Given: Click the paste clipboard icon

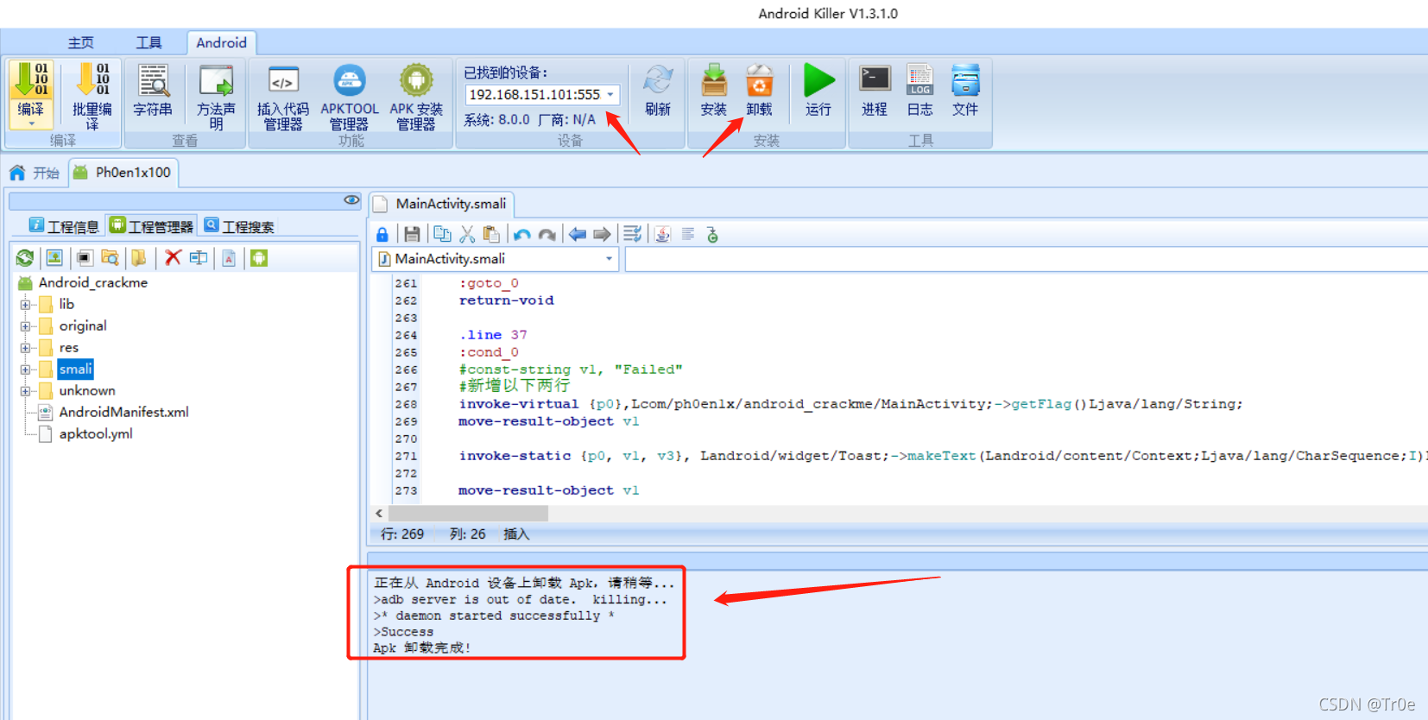Looking at the screenshot, I should [491, 234].
